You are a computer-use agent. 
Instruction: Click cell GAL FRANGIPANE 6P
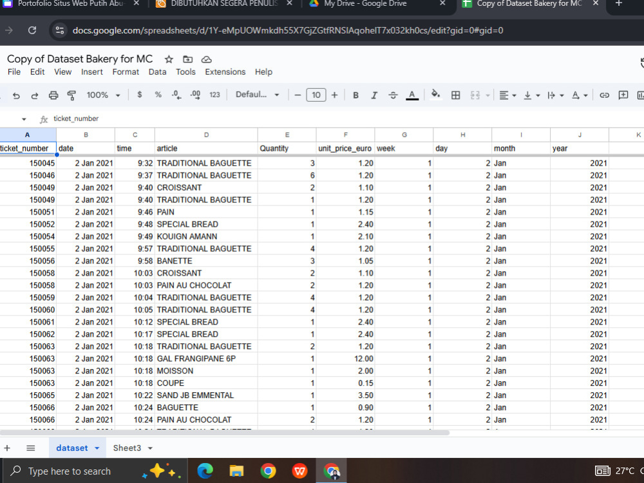point(206,359)
